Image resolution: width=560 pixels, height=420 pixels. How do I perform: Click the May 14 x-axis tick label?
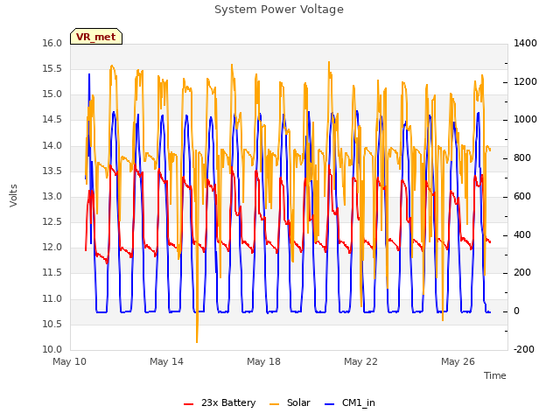(167, 361)
